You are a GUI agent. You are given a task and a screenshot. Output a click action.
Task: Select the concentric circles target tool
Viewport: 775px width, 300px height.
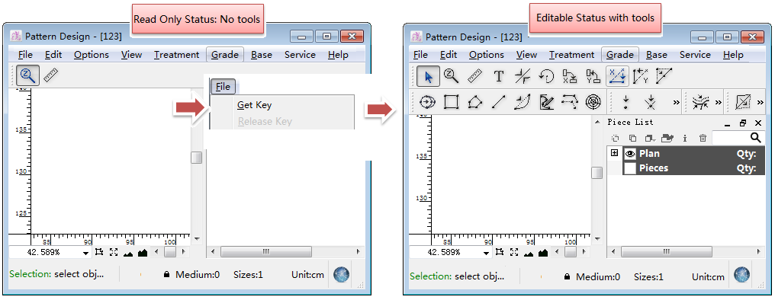593,102
